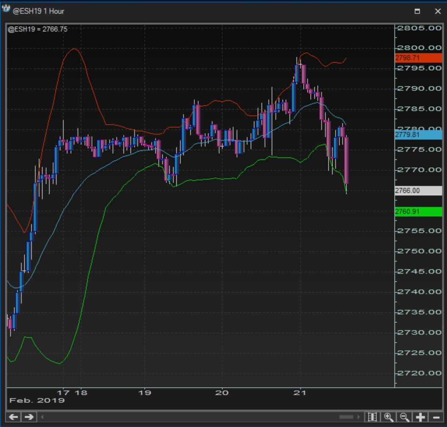The image size is (447, 427).
Task: Click the 2740.00 price axis label
Action: [x=419, y=292]
